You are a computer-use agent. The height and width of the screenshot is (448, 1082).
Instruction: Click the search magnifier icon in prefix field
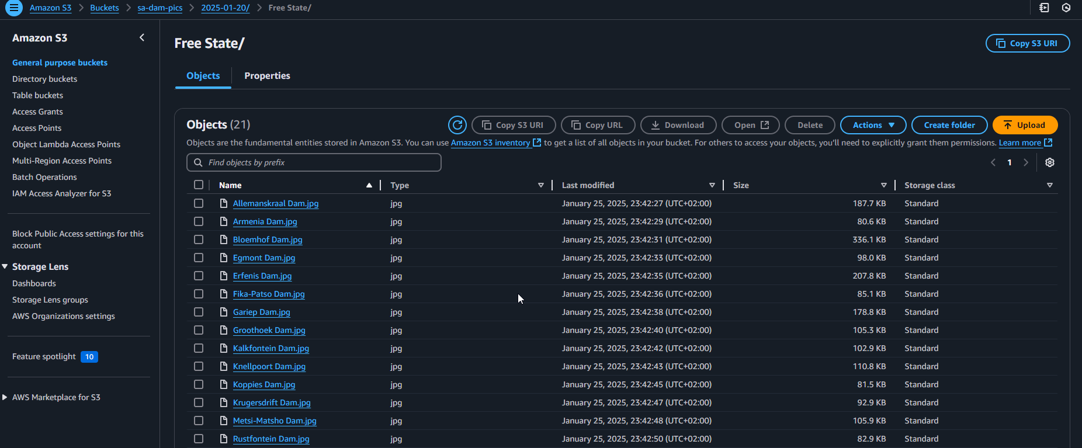tap(198, 162)
